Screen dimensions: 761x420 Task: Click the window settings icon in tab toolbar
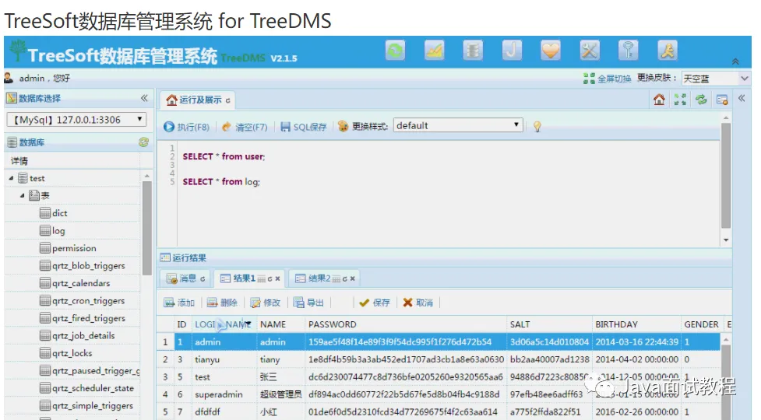(722, 100)
